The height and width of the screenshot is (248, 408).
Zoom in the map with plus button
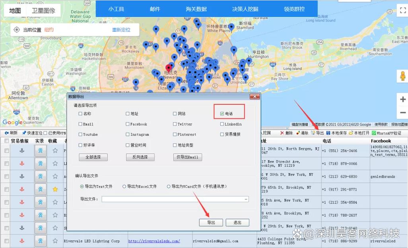point(402,100)
